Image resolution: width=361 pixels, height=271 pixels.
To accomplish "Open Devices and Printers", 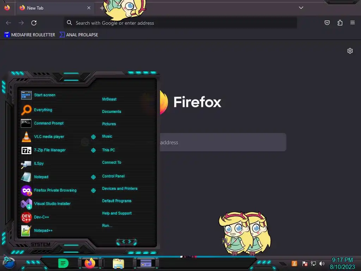I will pyautogui.click(x=120, y=188).
